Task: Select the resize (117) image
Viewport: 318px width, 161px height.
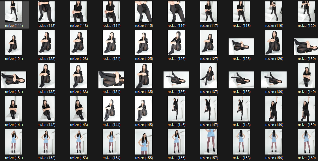Action: [209, 12]
